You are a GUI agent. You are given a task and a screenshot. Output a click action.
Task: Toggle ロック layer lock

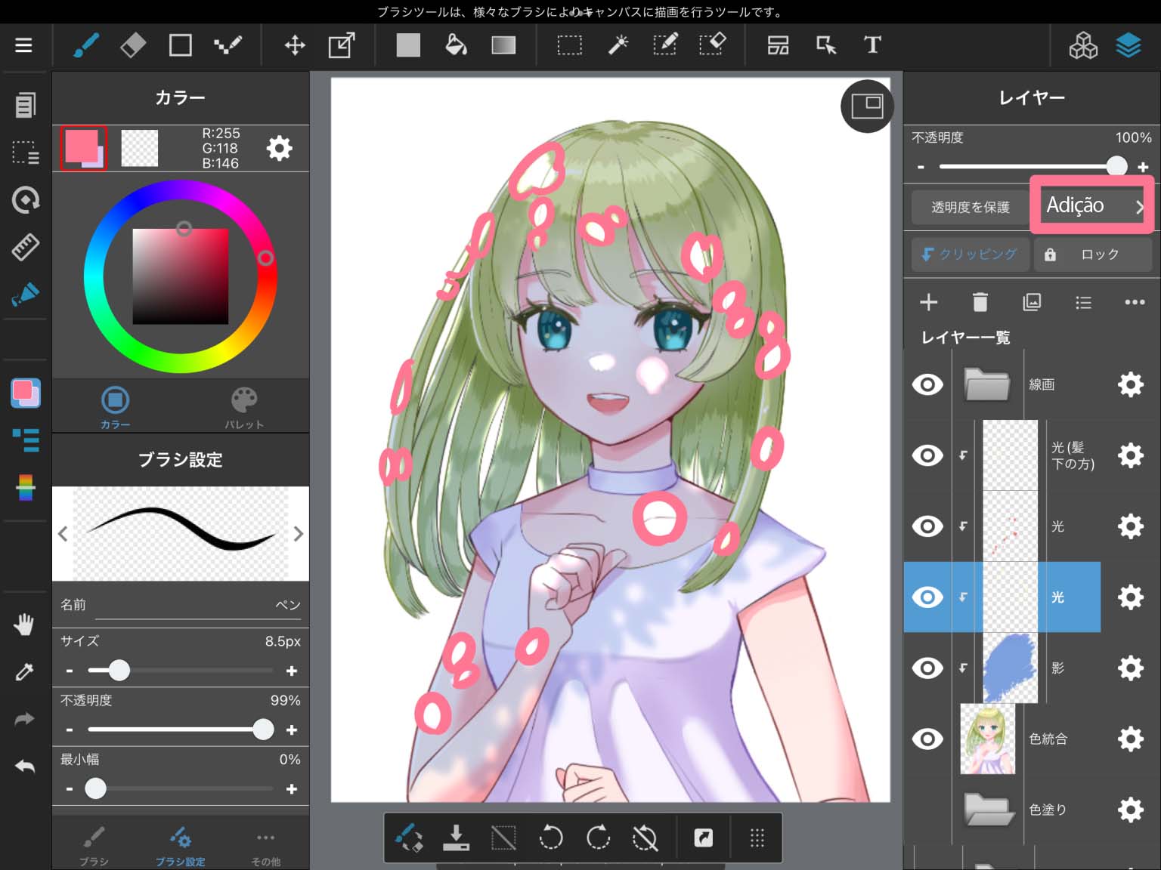click(x=1093, y=255)
